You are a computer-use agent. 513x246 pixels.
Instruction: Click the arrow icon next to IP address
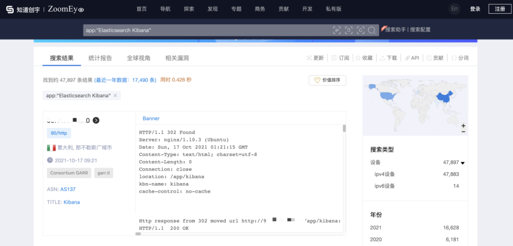coord(96,120)
